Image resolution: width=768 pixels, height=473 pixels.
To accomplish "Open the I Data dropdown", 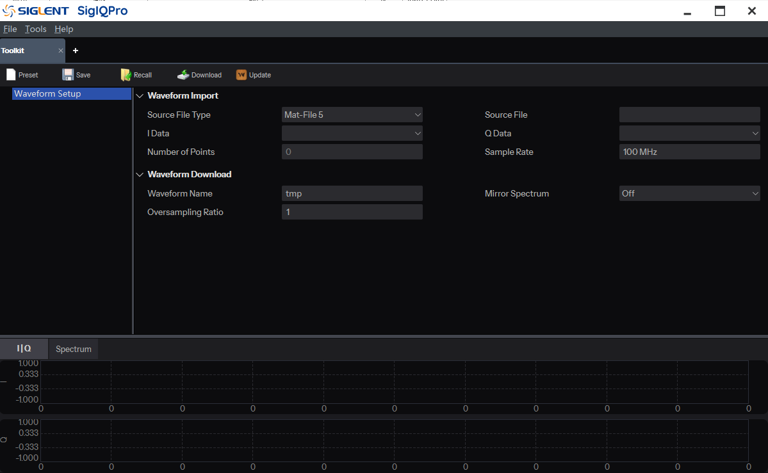I will pos(352,133).
